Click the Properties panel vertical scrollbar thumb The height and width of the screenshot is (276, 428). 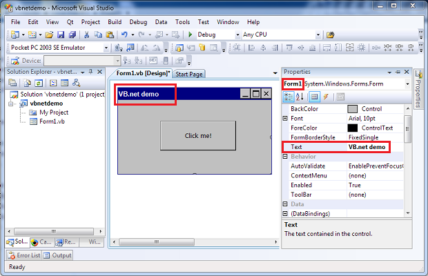click(407, 129)
